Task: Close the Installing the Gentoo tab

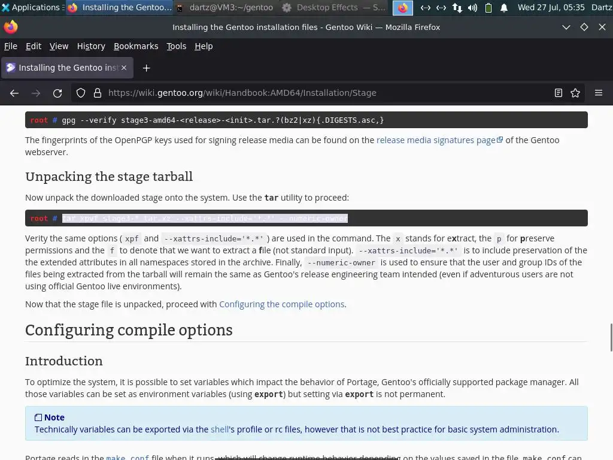Action: pyautogui.click(x=124, y=68)
